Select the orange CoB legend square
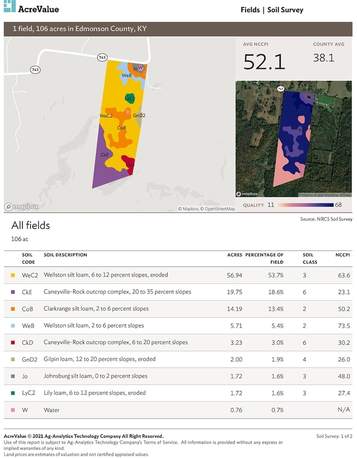357x458 pixels. pos(13,308)
